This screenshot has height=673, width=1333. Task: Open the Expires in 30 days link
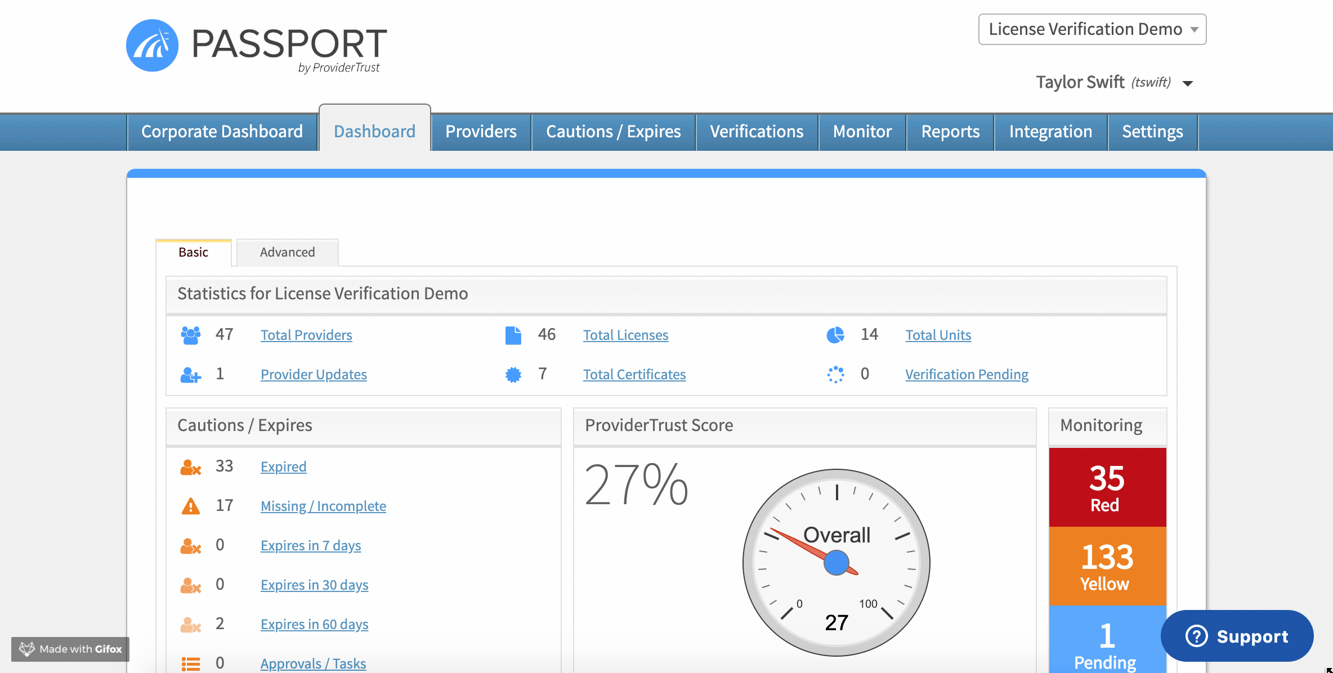[314, 585]
